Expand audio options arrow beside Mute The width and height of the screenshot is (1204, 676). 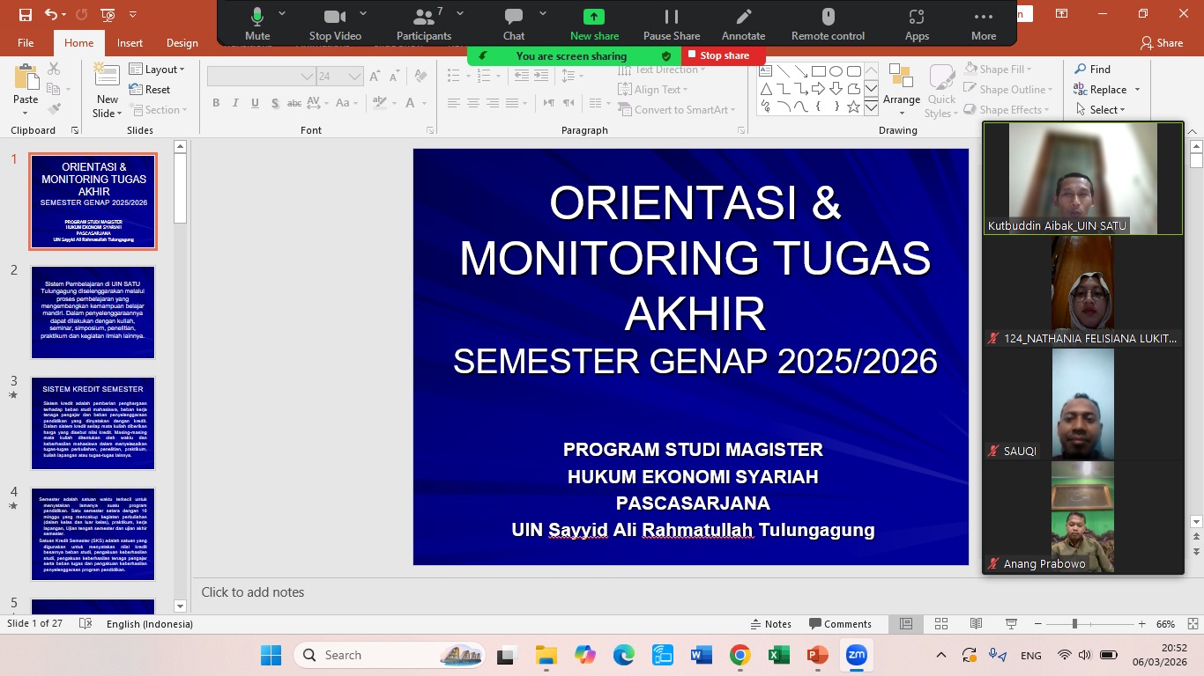coord(282,13)
